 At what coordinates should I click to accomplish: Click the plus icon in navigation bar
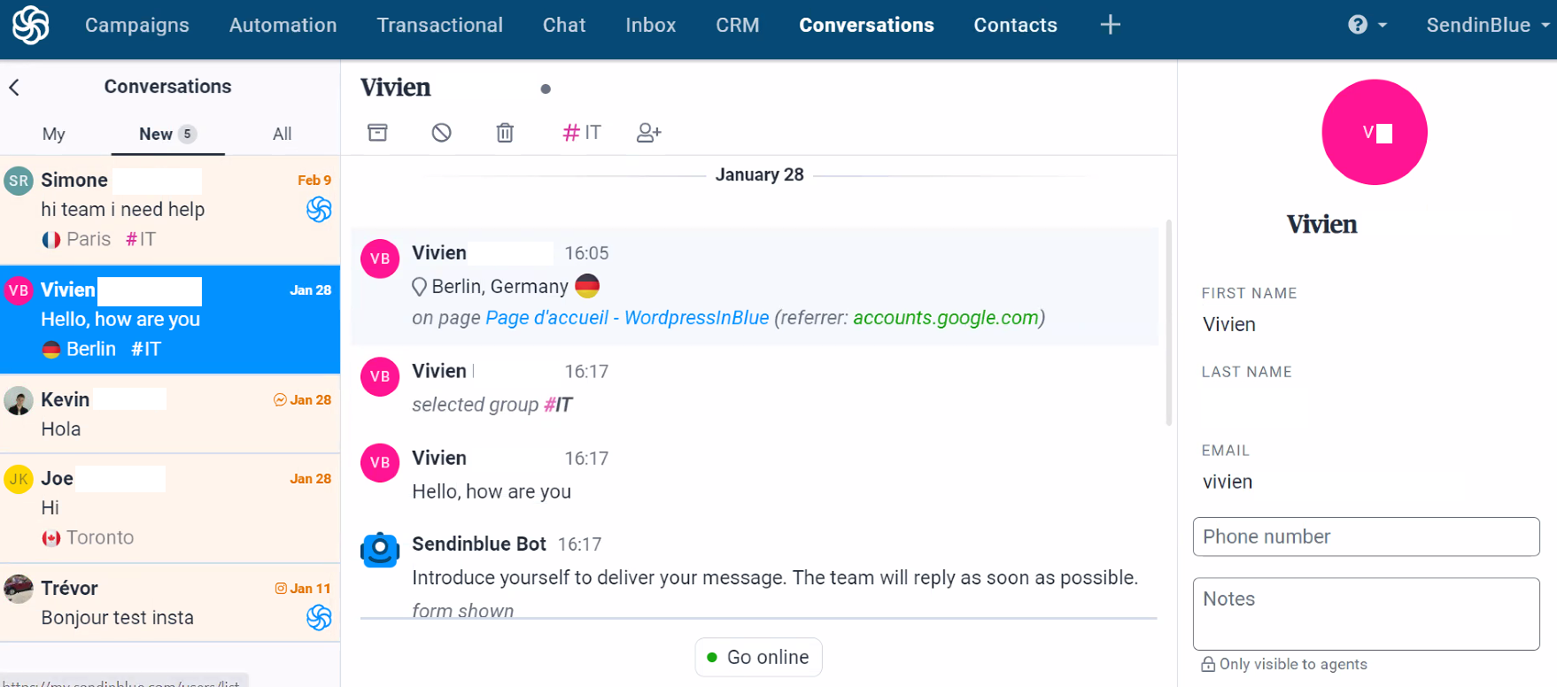pos(1110,25)
